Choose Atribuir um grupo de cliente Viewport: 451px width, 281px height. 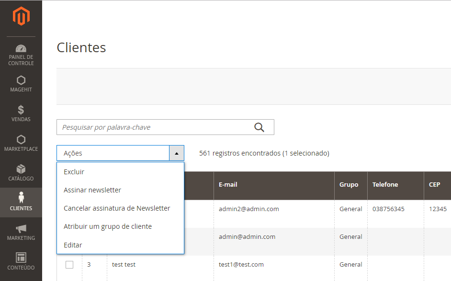120,226
